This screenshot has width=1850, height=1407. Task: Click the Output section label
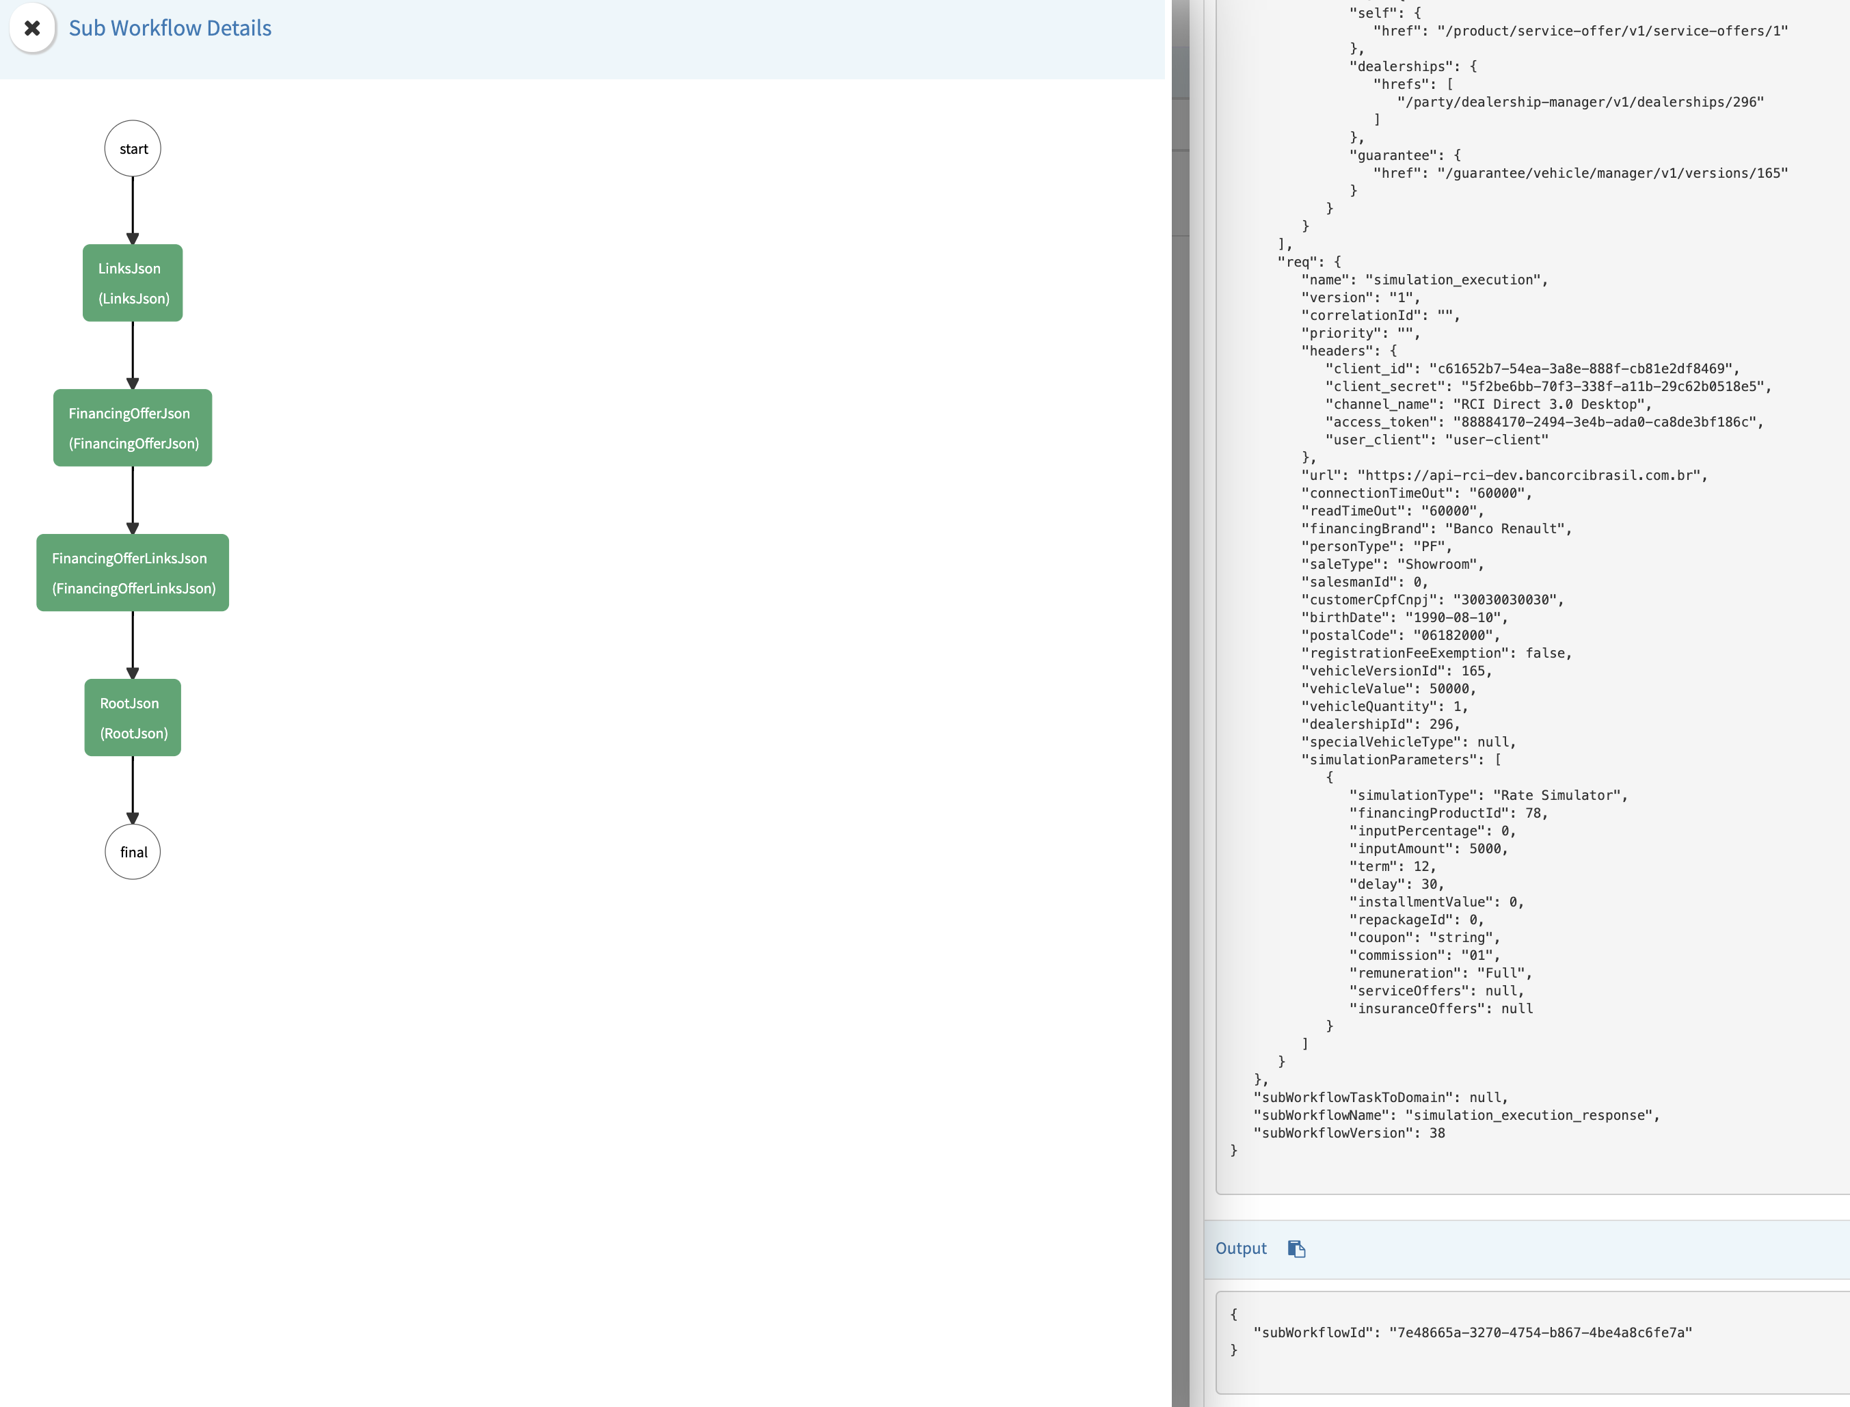(1241, 1248)
